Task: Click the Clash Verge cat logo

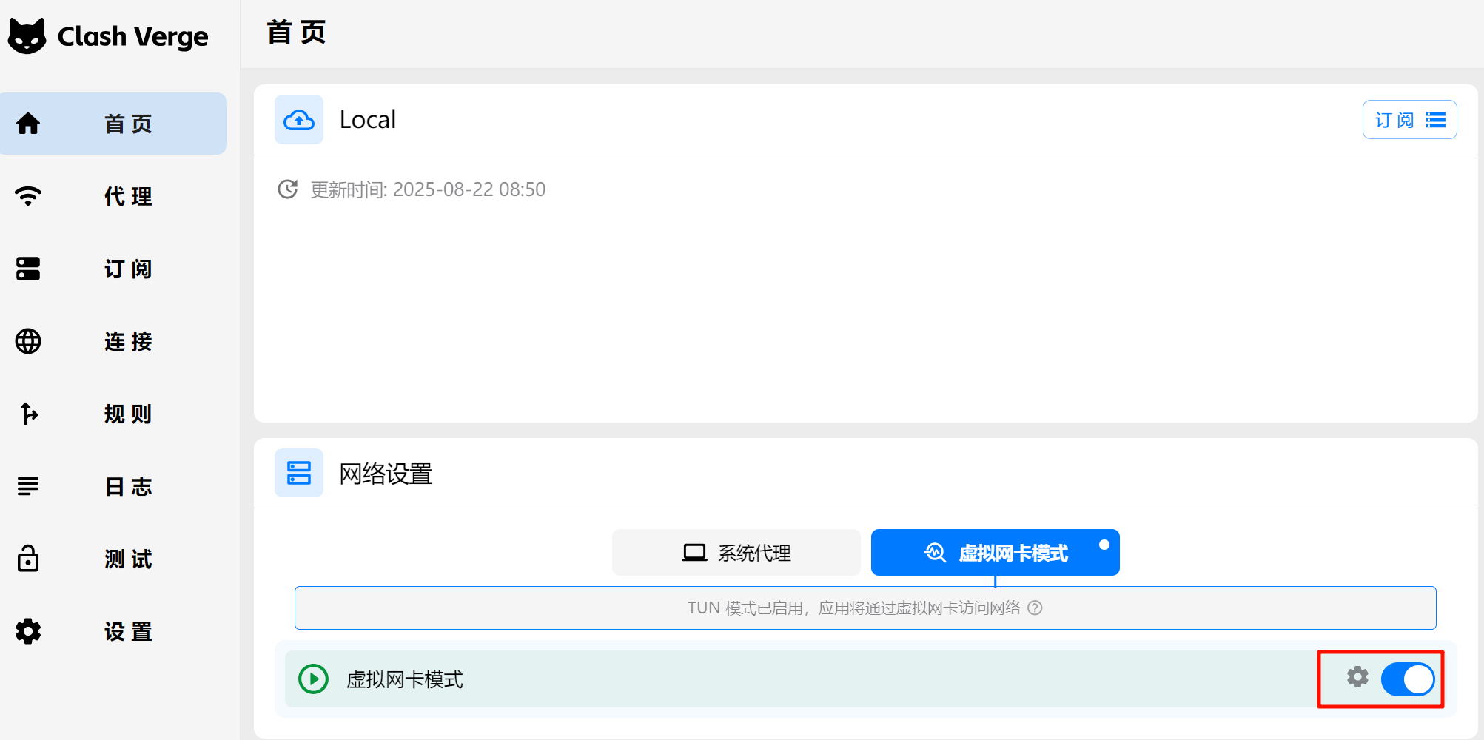Action: click(x=27, y=36)
